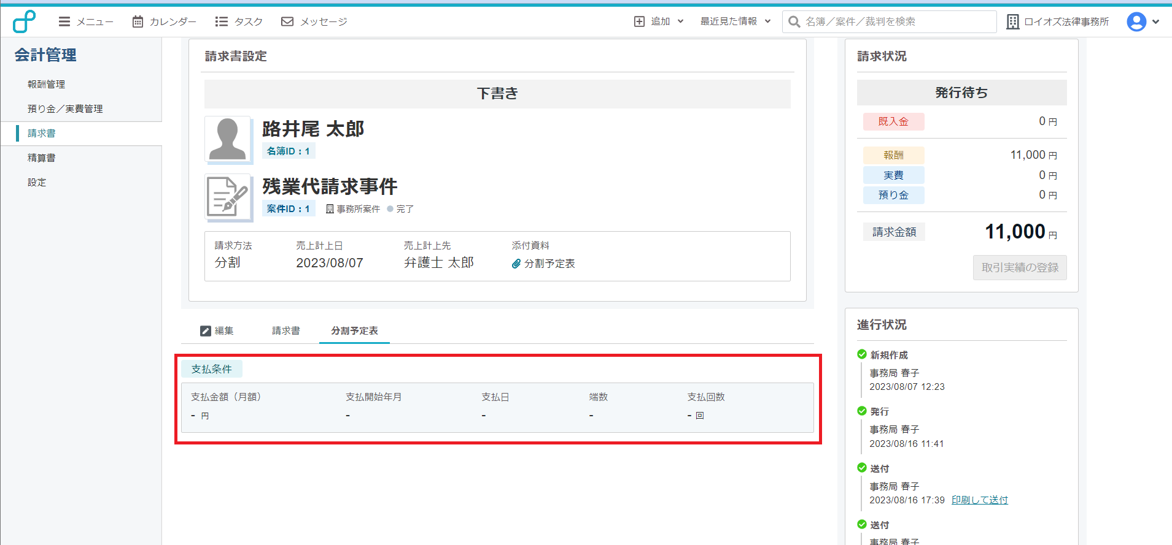Open the 分割予定表 attachment link
Image resolution: width=1172 pixels, height=545 pixels.
549,264
